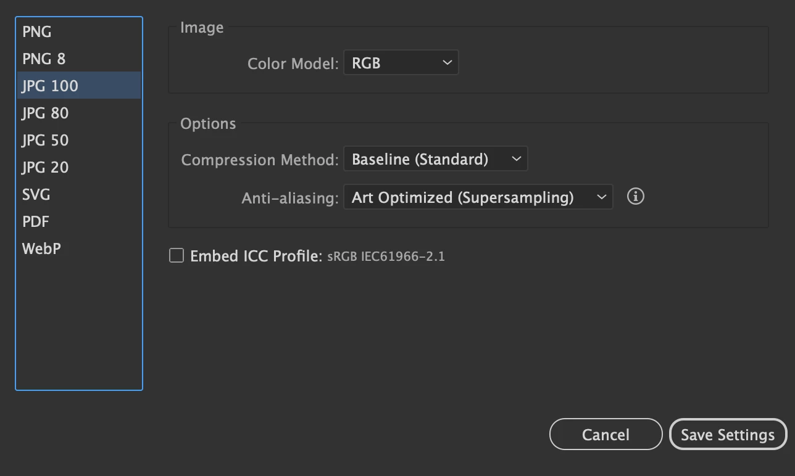Enable the Embed ICC Profile checkbox

pyautogui.click(x=177, y=255)
